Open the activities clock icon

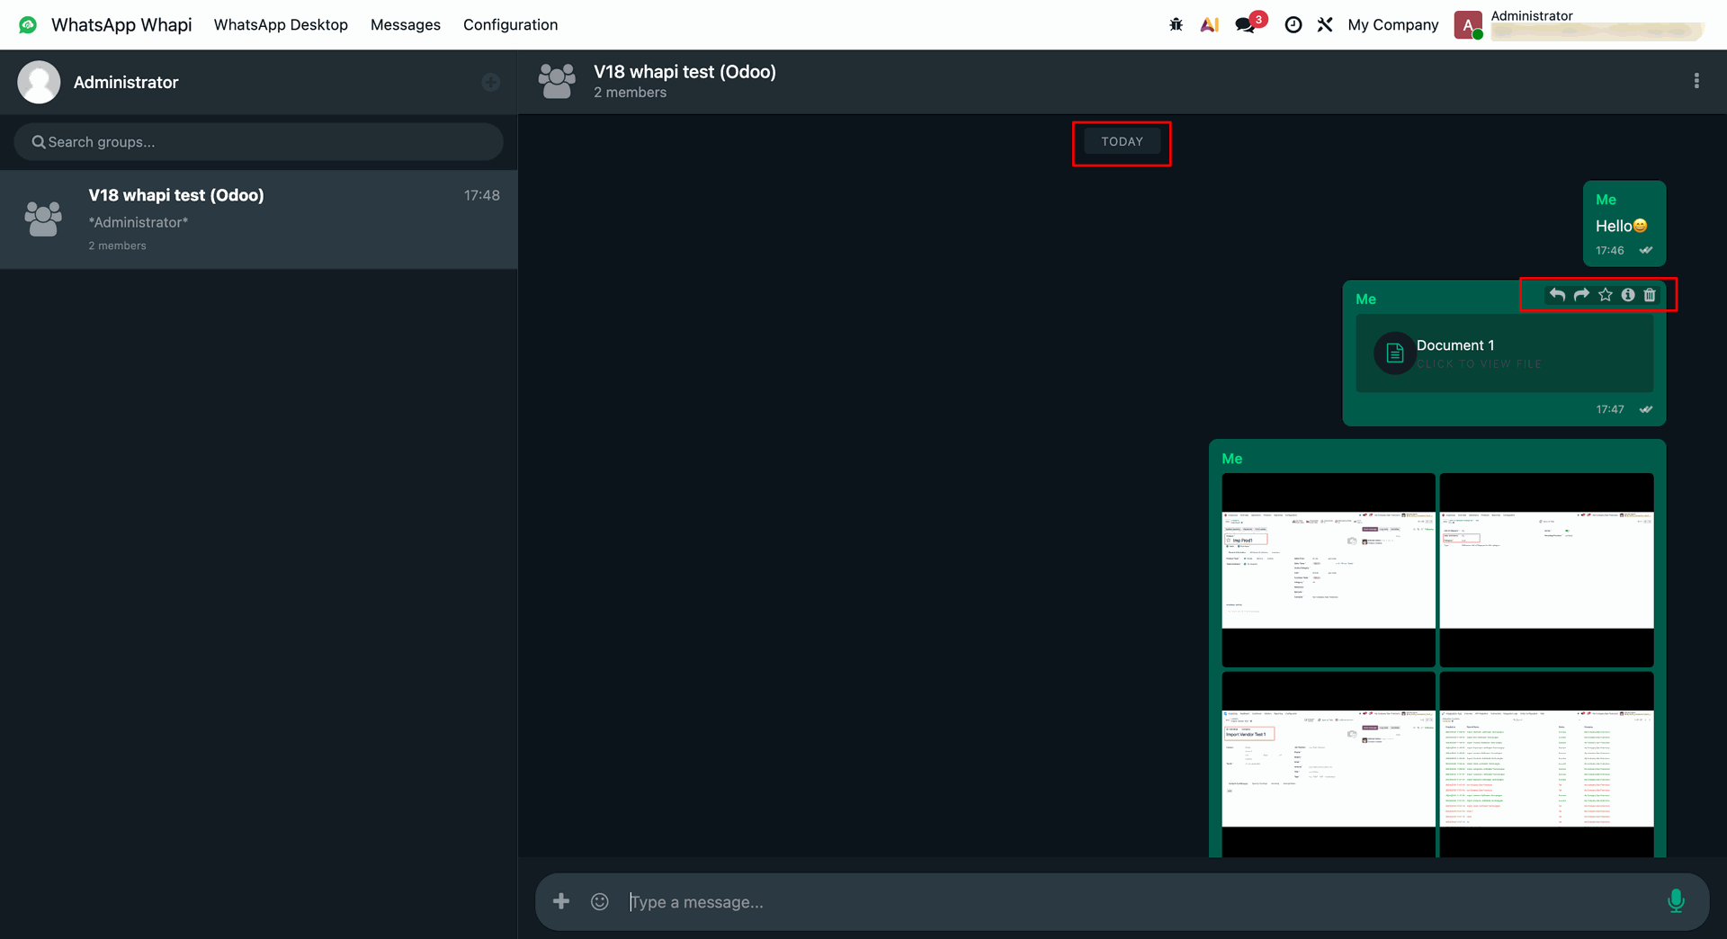point(1293,25)
